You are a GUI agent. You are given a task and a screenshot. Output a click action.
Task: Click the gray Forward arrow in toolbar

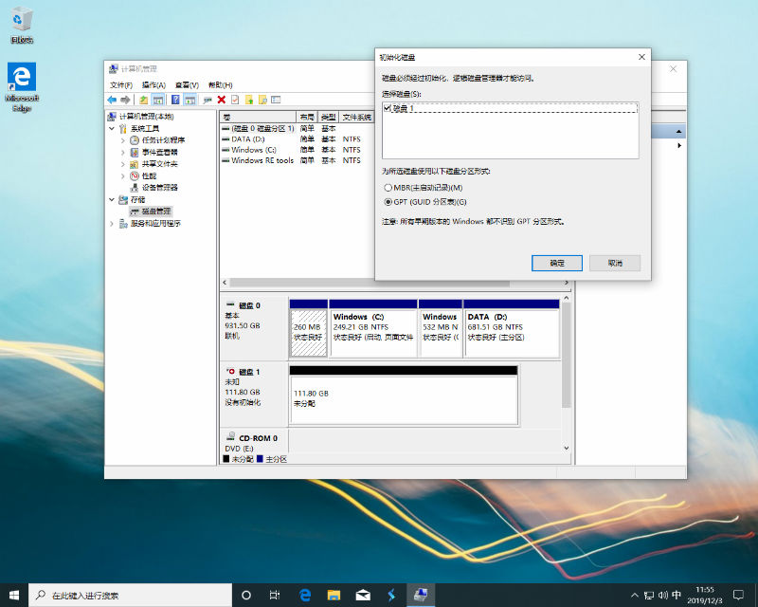(x=126, y=100)
